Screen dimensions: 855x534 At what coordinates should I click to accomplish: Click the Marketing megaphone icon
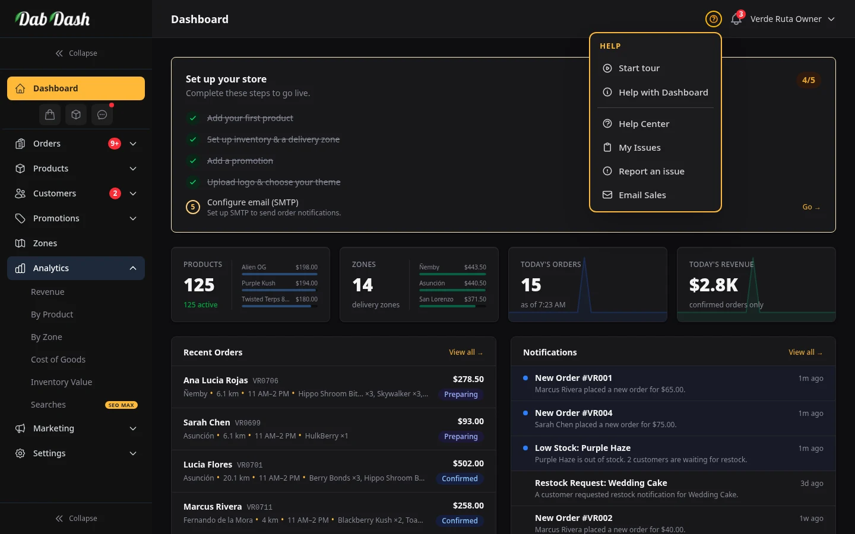pos(20,428)
